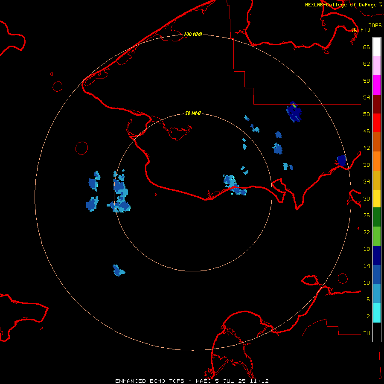
Task: Select the light green 26 kft swatch
Action: (377, 236)
